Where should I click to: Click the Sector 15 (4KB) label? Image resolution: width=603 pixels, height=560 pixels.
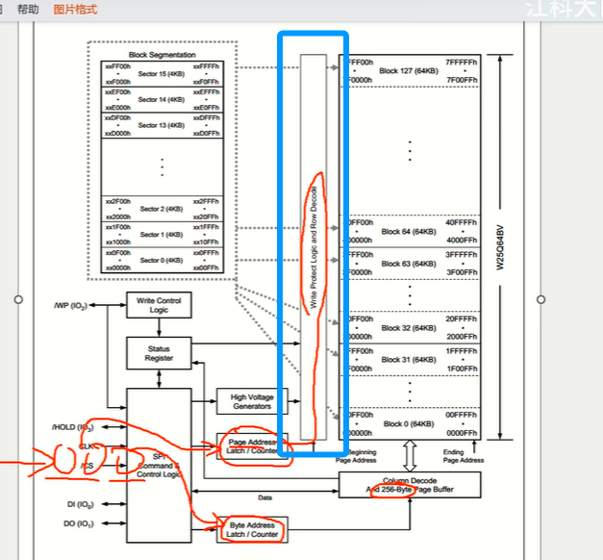(162, 74)
